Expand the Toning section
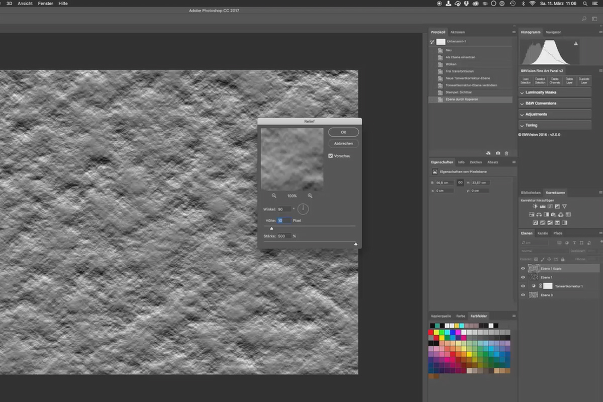 tap(555, 126)
